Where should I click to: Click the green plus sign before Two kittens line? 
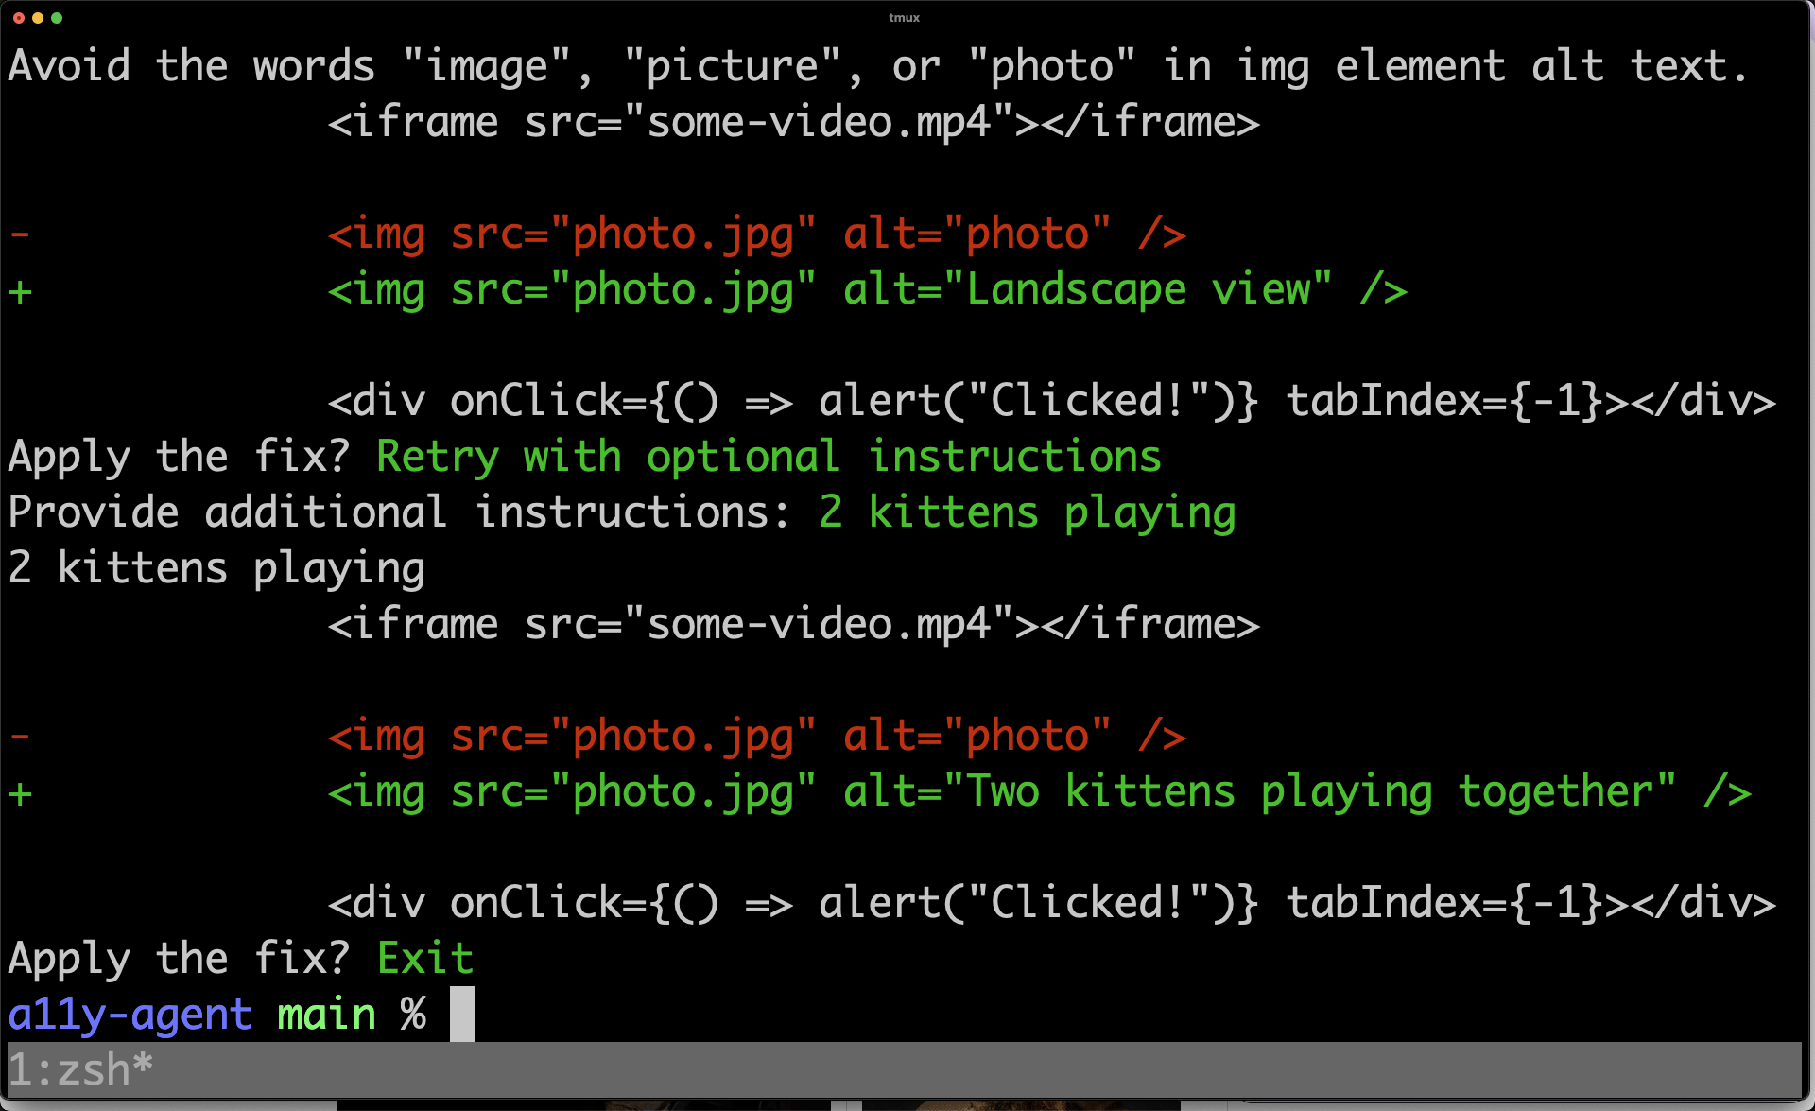(x=20, y=792)
